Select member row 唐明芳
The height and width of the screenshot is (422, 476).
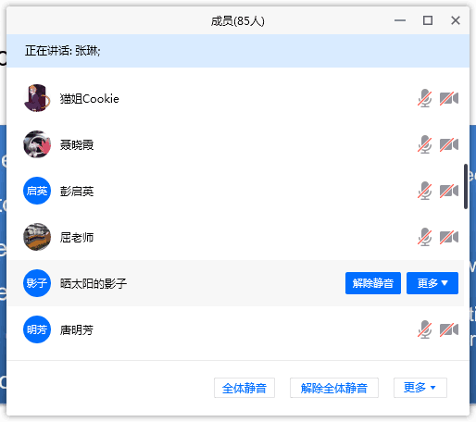(235, 329)
